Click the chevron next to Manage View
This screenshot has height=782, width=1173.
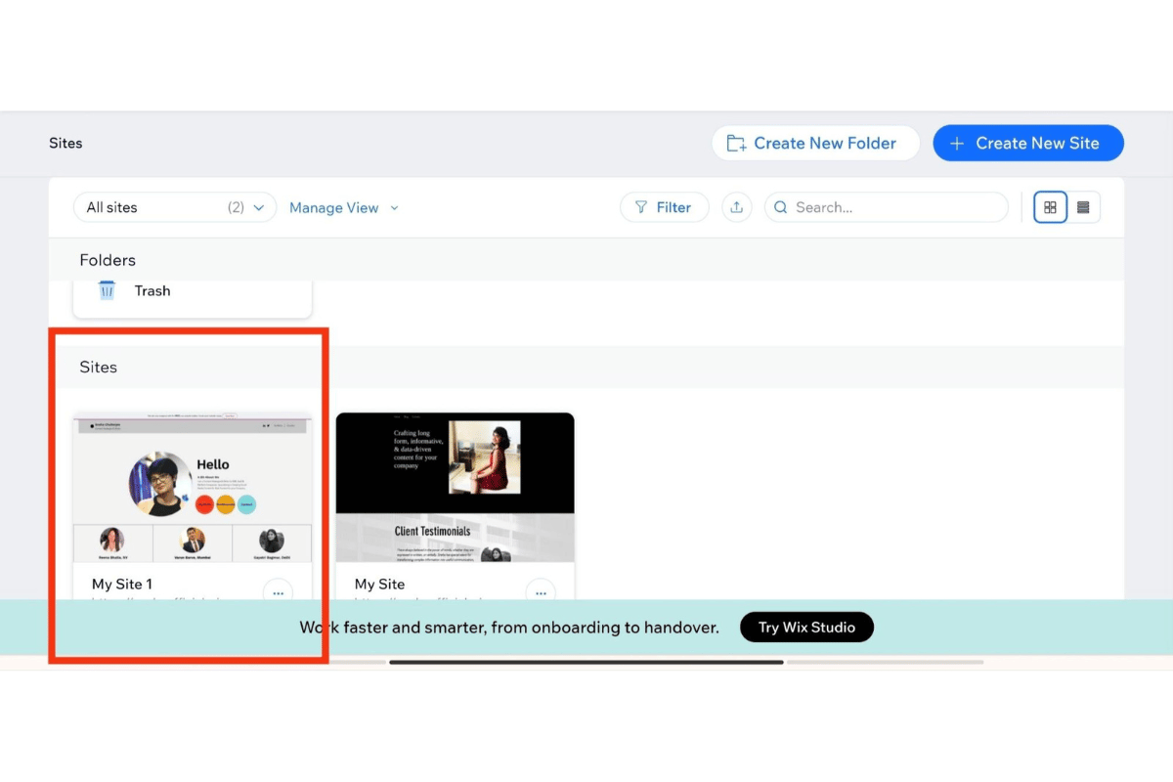coord(395,207)
